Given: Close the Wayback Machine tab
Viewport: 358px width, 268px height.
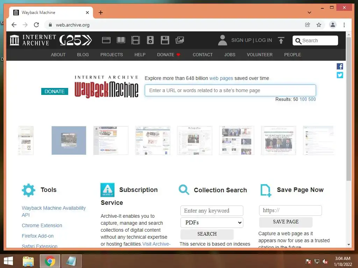Looking at the screenshot, I should click(87, 13).
